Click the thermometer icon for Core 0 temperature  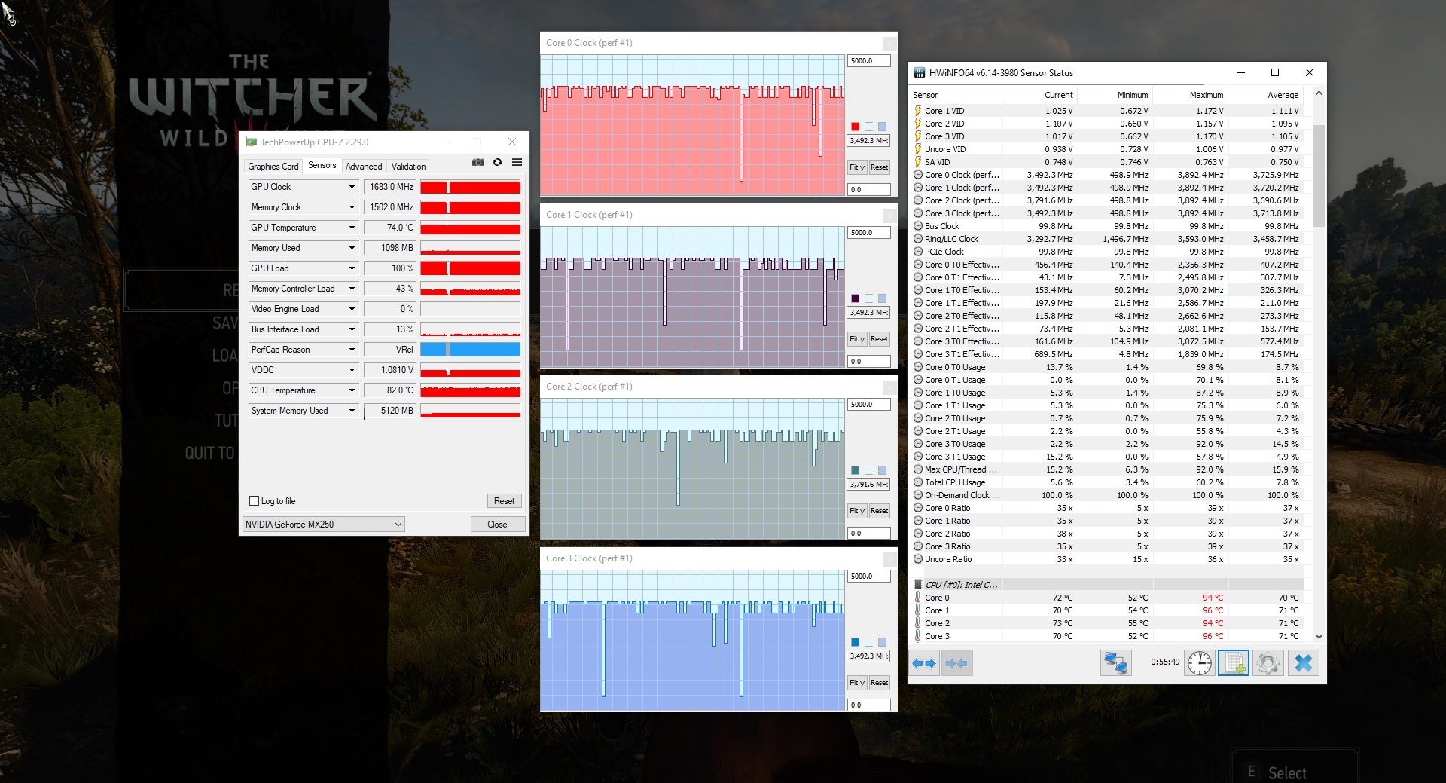(917, 598)
